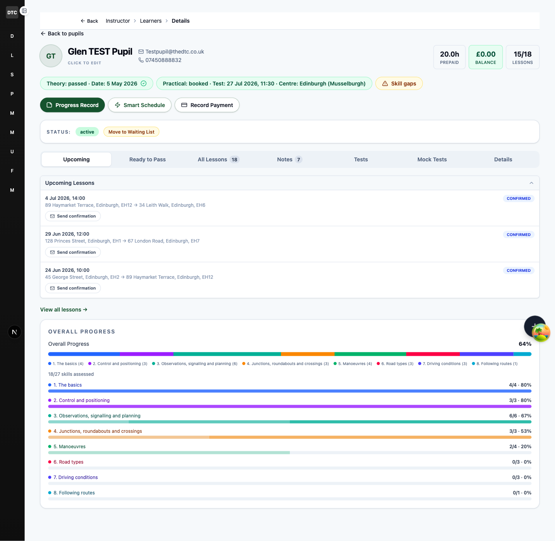Image resolution: width=555 pixels, height=541 pixels.
Task: Follow the View all lessons link
Action: [x=64, y=310]
